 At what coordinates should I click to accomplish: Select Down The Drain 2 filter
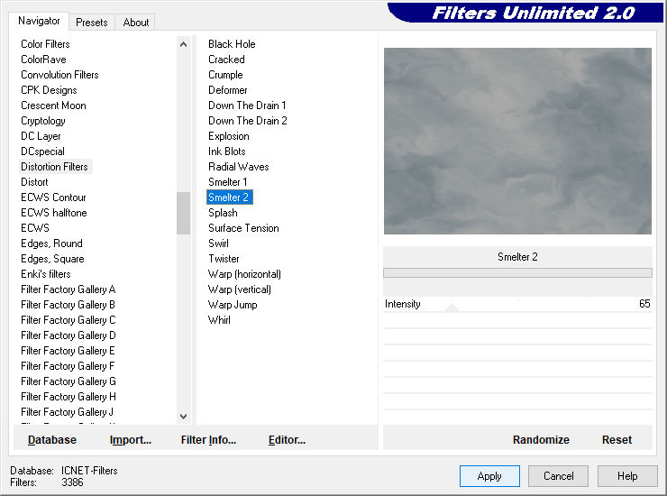[x=248, y=121]
